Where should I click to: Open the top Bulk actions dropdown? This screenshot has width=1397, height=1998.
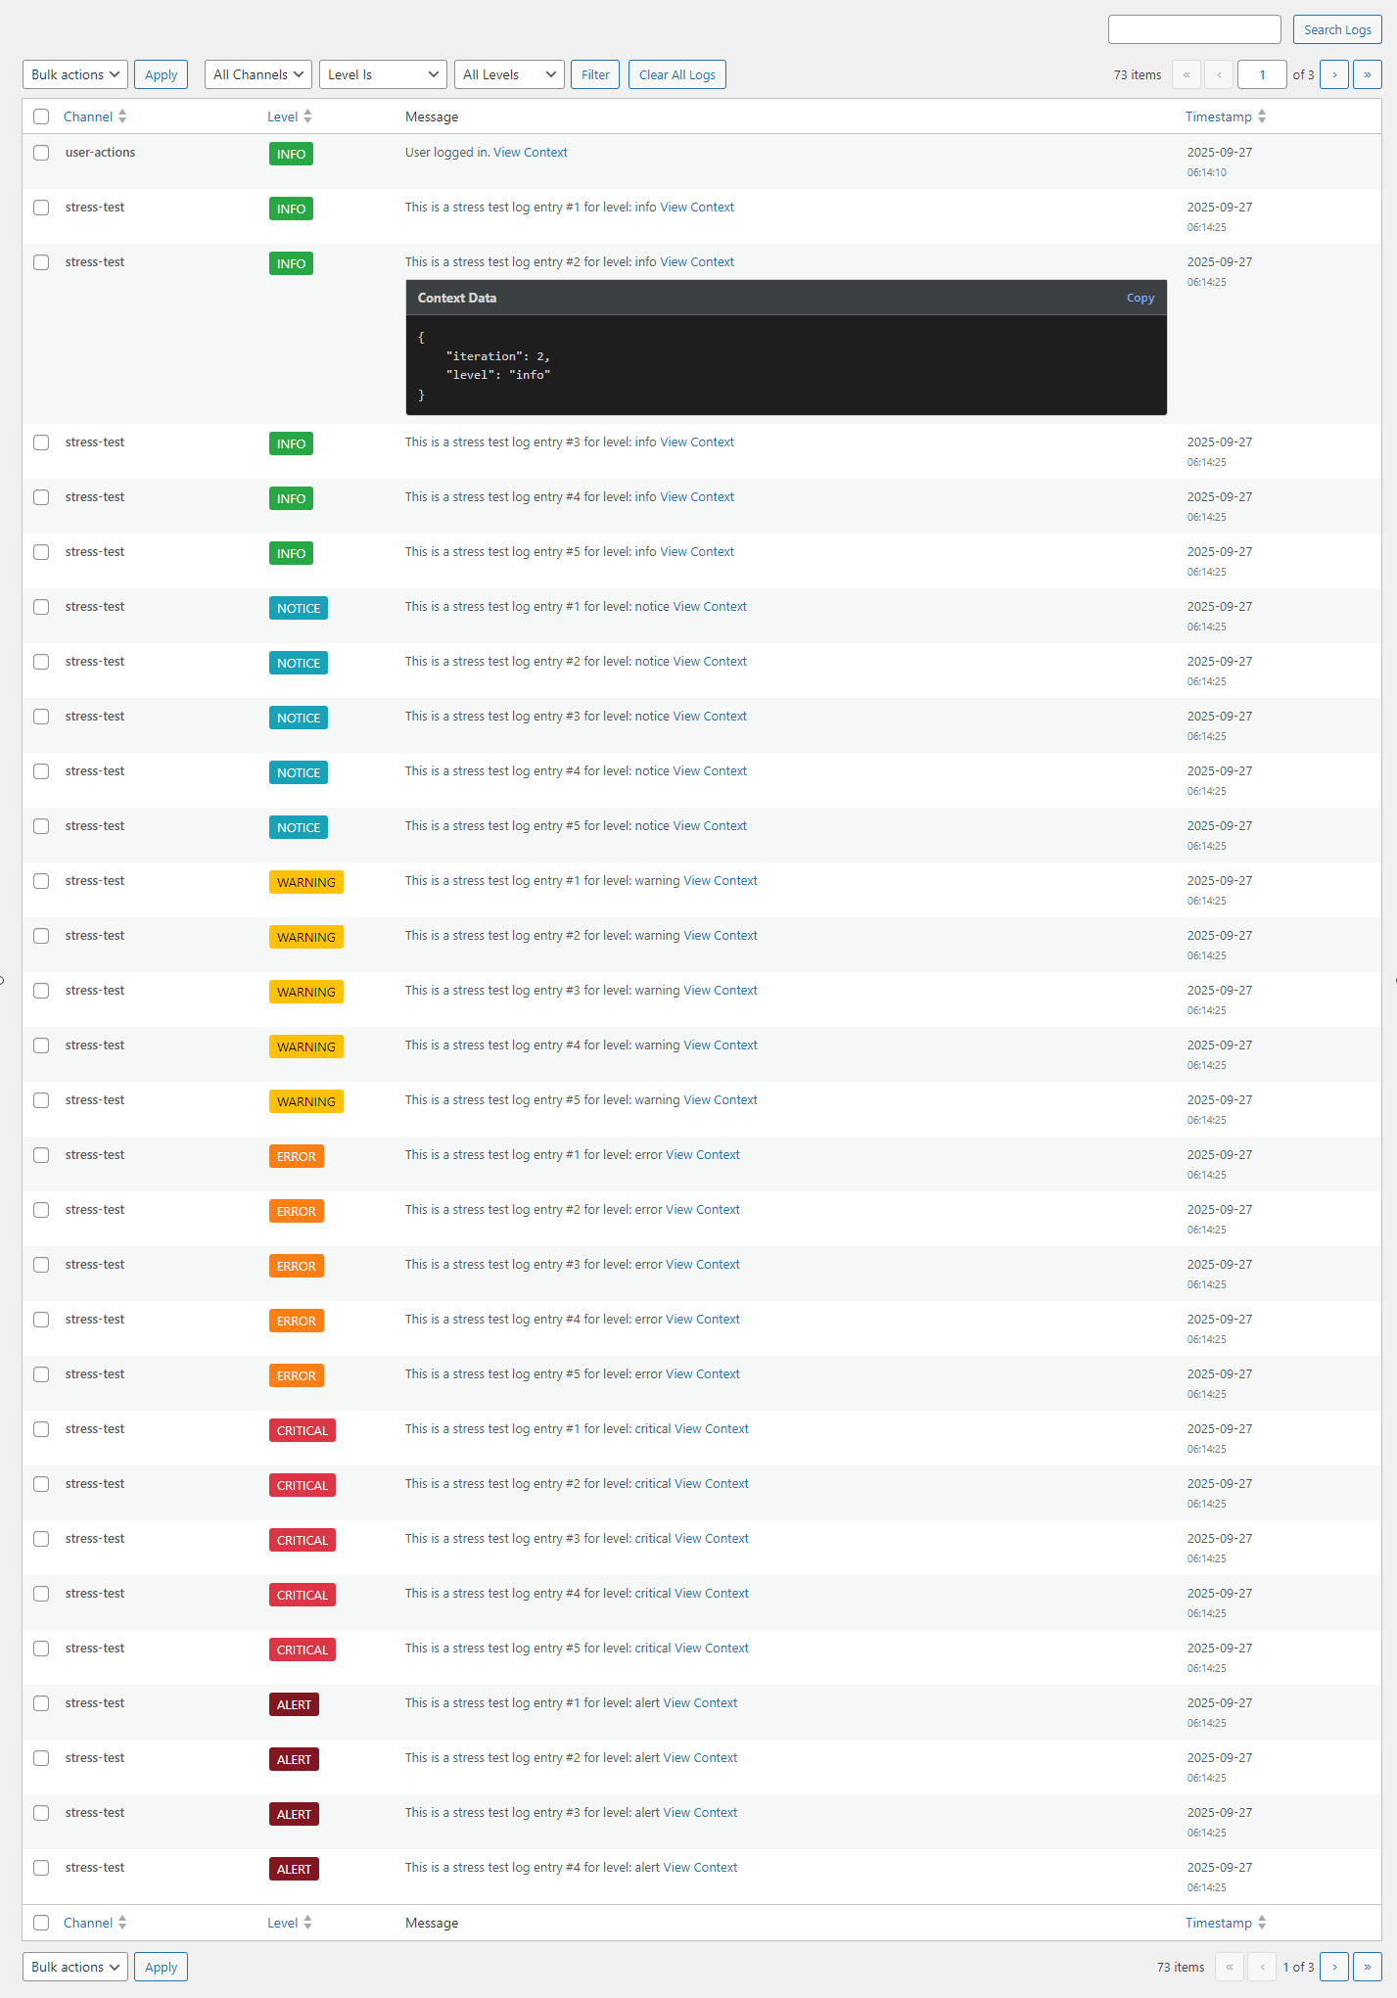75,74
